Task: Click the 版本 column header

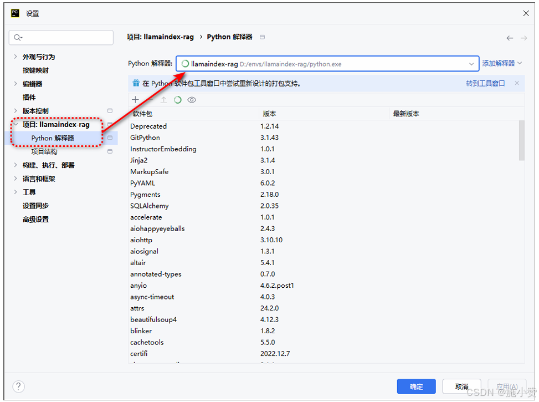Action: click(x=324, y=114)
